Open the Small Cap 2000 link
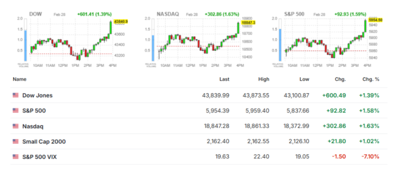Image resolution: width=401 pixels, height=177 pixels. tap(44, 142)
